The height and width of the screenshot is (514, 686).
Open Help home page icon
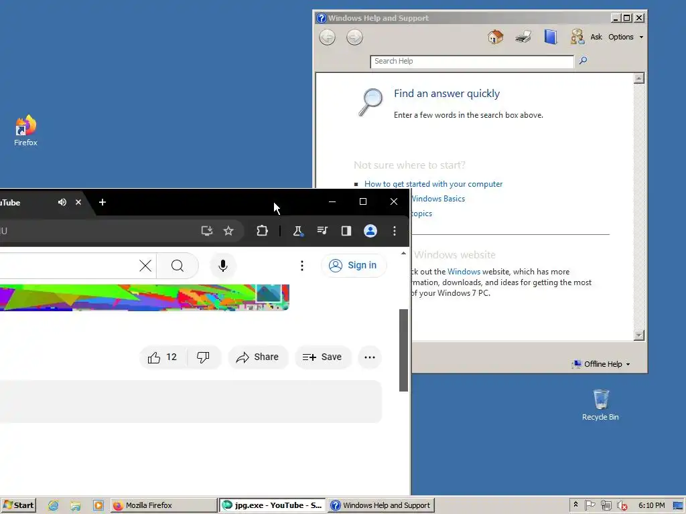tap(495, 37)
